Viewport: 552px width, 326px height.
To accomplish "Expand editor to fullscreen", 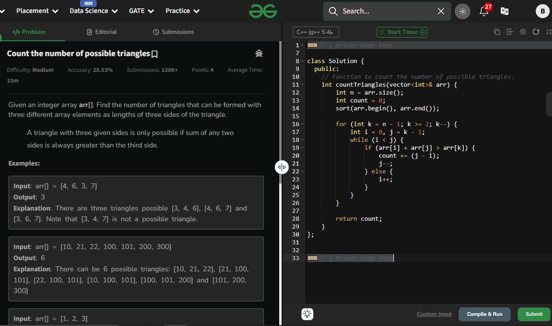I will (548, 32).
